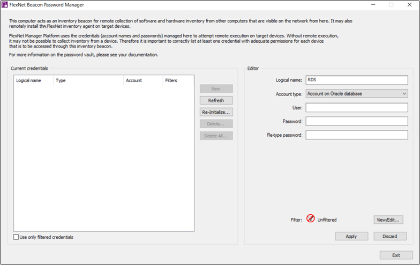Viewport: 420px width, 265px height.
Task: Sort by Account column header
Action: 143,80
